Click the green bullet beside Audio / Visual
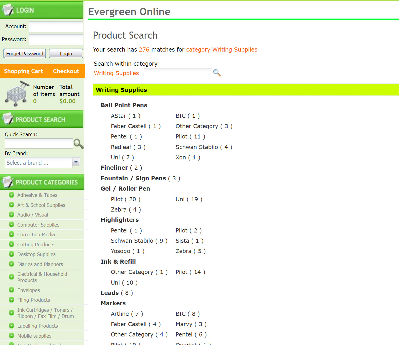The height and width of the screenshot is (345, 399). coord(11,214)
